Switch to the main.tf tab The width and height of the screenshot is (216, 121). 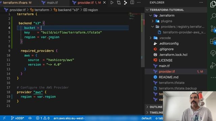(x=52, y=3)
